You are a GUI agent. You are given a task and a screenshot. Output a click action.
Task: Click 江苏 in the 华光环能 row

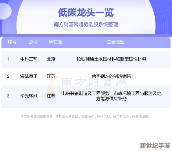tap(51, 96)
